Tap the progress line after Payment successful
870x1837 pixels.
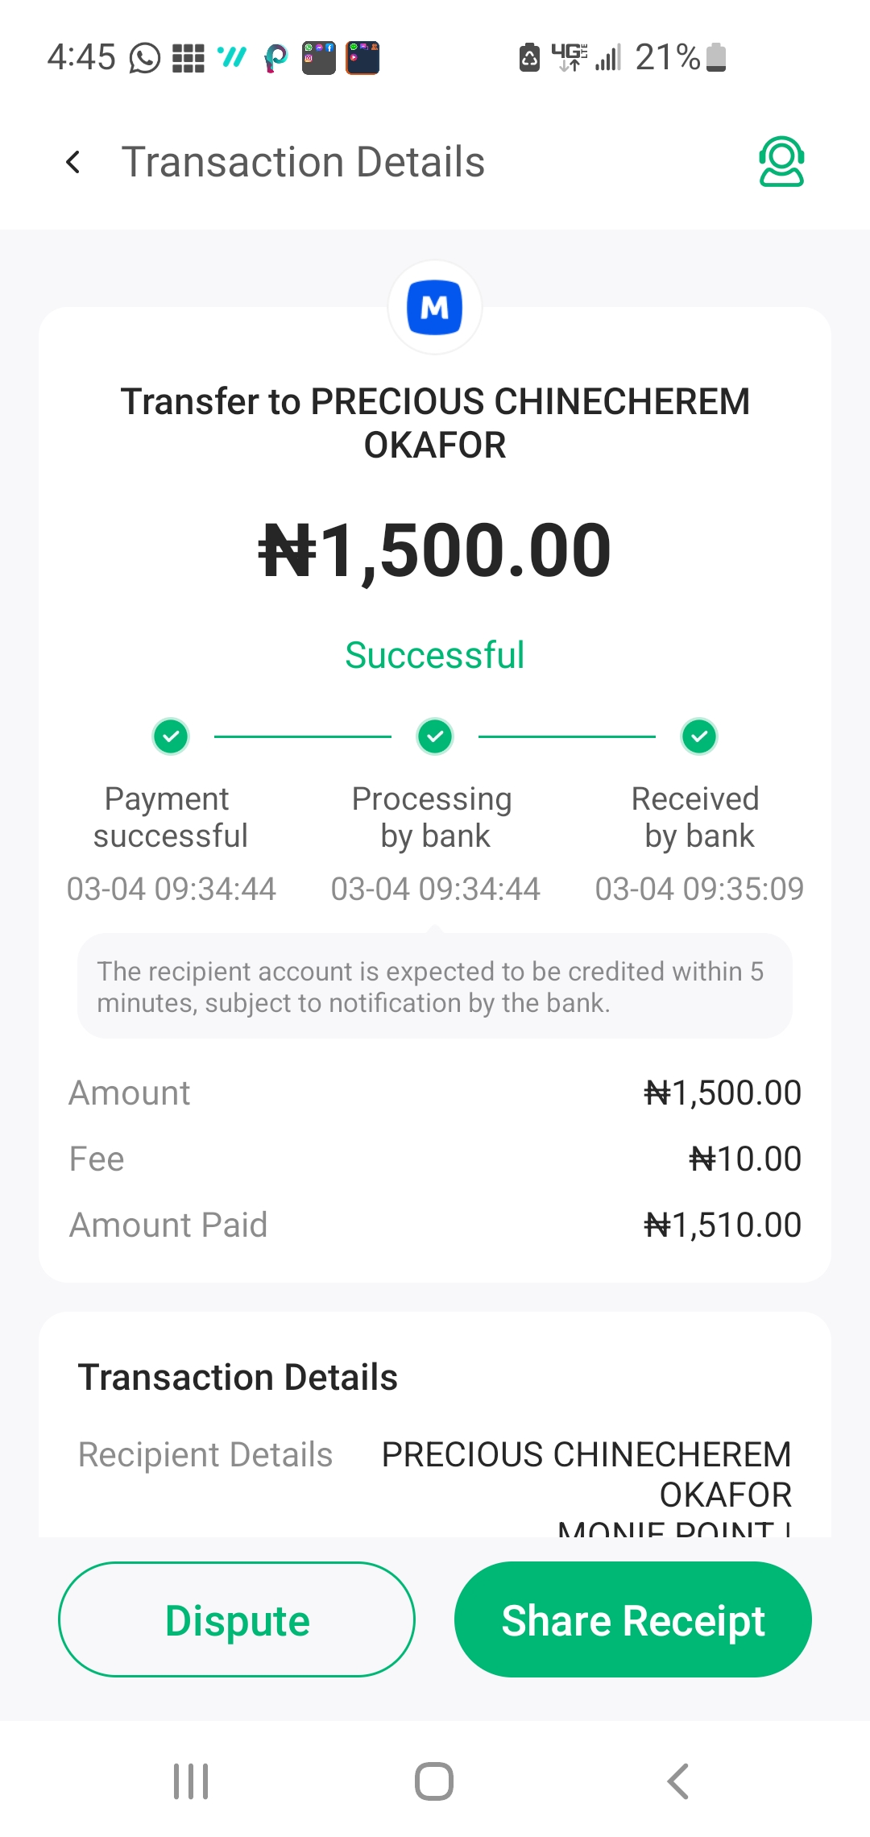click(303, 736)
